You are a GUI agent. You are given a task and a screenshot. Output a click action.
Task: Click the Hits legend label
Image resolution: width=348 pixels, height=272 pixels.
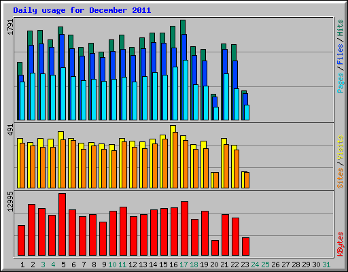(x=340, y=28)
